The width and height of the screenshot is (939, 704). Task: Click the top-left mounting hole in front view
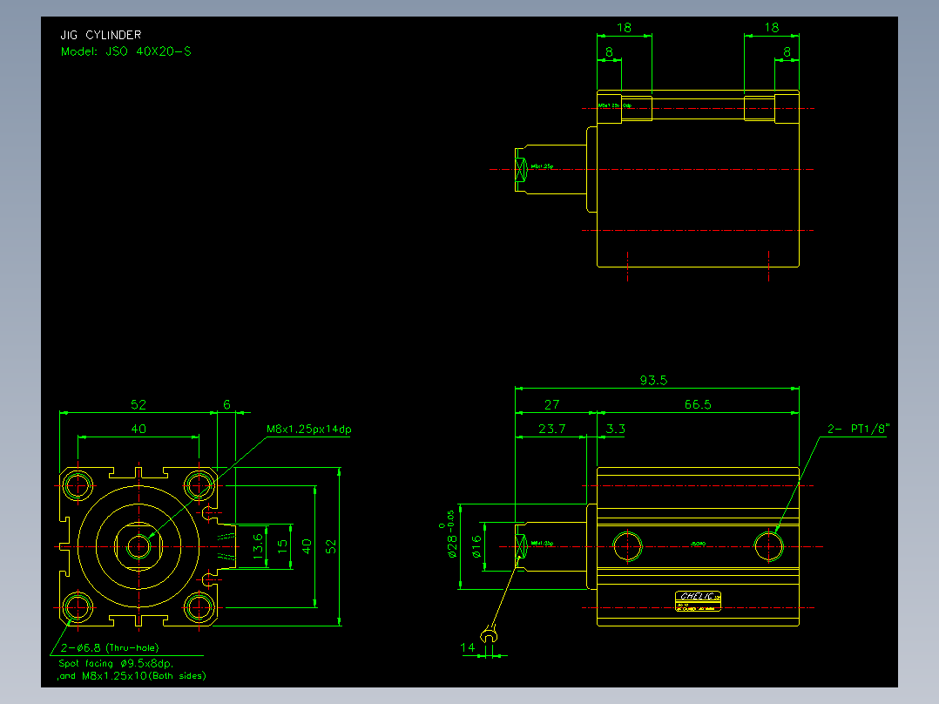tap(78, 485)
